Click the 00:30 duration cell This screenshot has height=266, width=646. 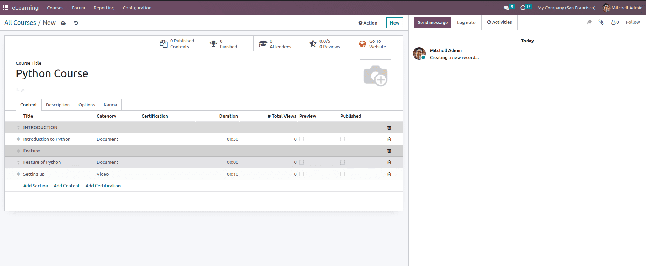[233, 139]
